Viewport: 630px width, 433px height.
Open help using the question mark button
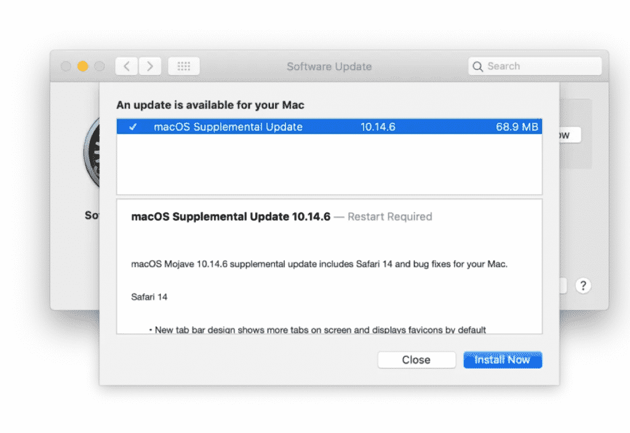pos(583,285)
